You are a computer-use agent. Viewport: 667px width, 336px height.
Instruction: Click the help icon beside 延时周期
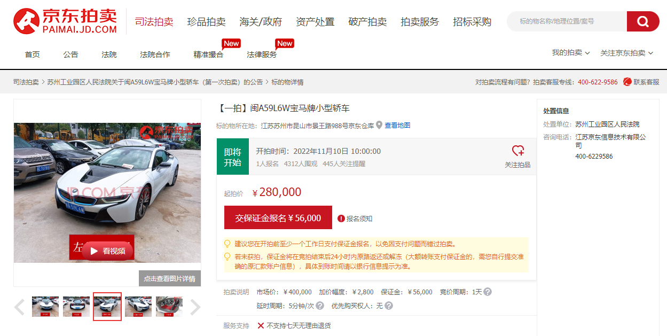pos(320,306)
